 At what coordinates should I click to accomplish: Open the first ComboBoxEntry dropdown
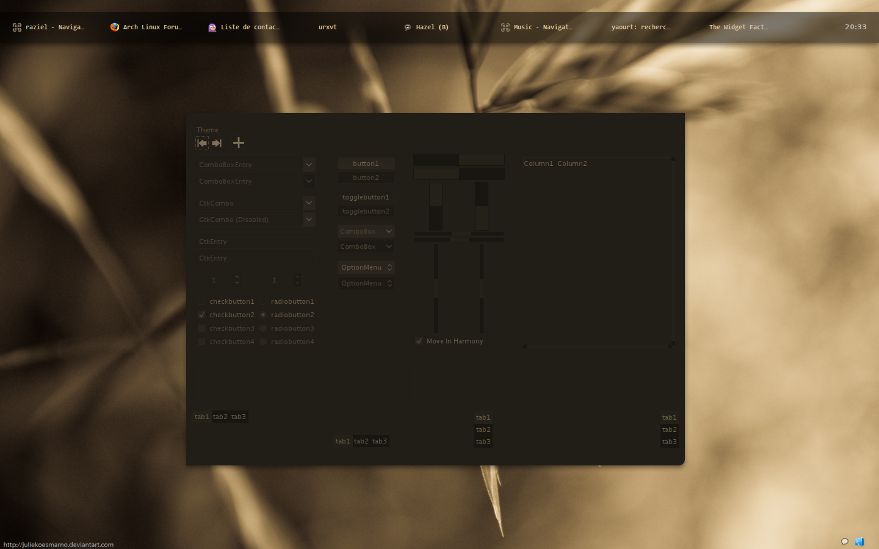click(308, 164)
